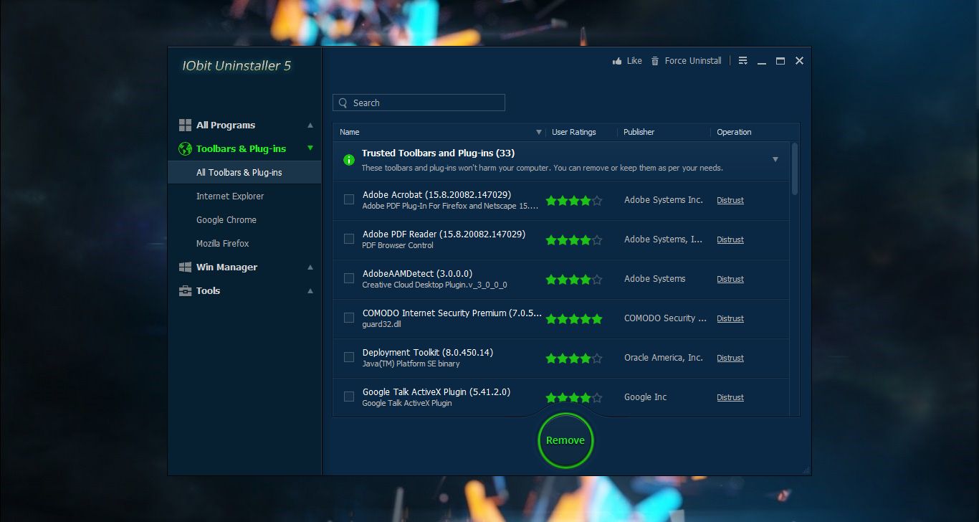979x522 pixels.
Task: Click Adobe PDF Reader star rating
Action: [574, 240]
